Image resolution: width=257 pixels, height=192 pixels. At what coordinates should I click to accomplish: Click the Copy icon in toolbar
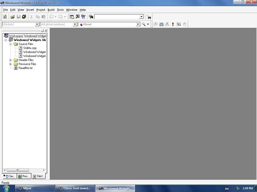pos(38,17)
